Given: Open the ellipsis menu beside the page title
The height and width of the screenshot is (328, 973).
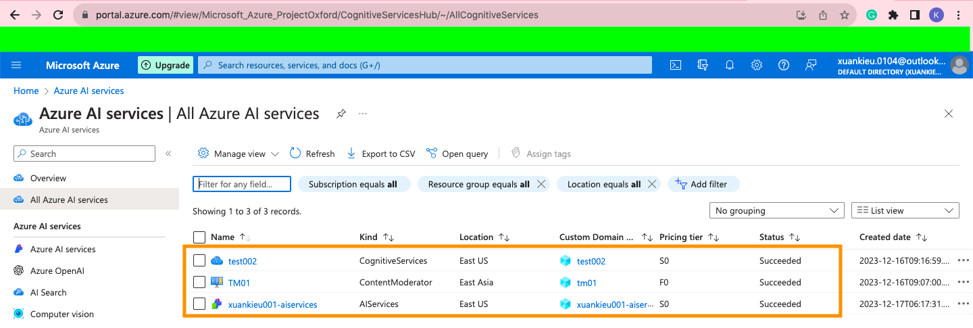Looking at the screenshot, I should pyautogui.click(x=363, y=114).
